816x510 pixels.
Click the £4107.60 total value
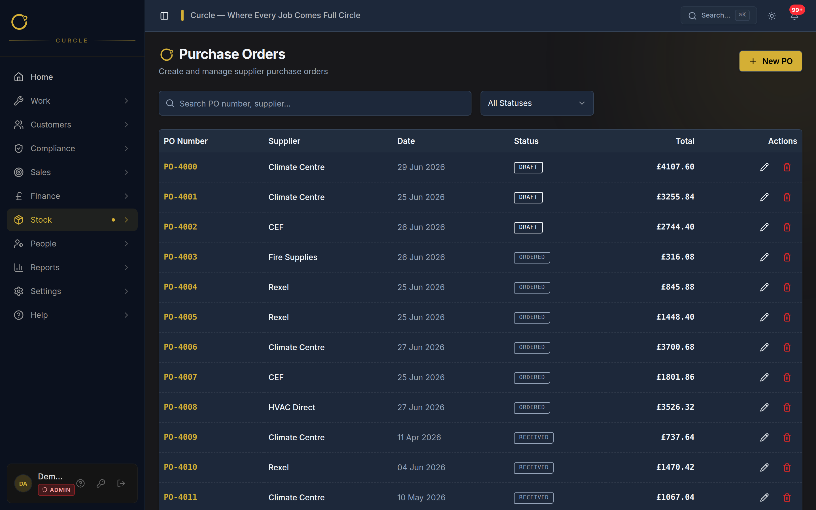(x=675, y=167)
